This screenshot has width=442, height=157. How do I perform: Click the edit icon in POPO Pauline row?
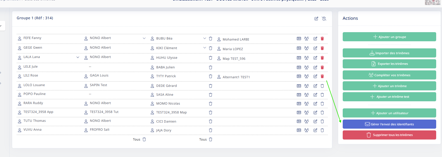point(315,95)
